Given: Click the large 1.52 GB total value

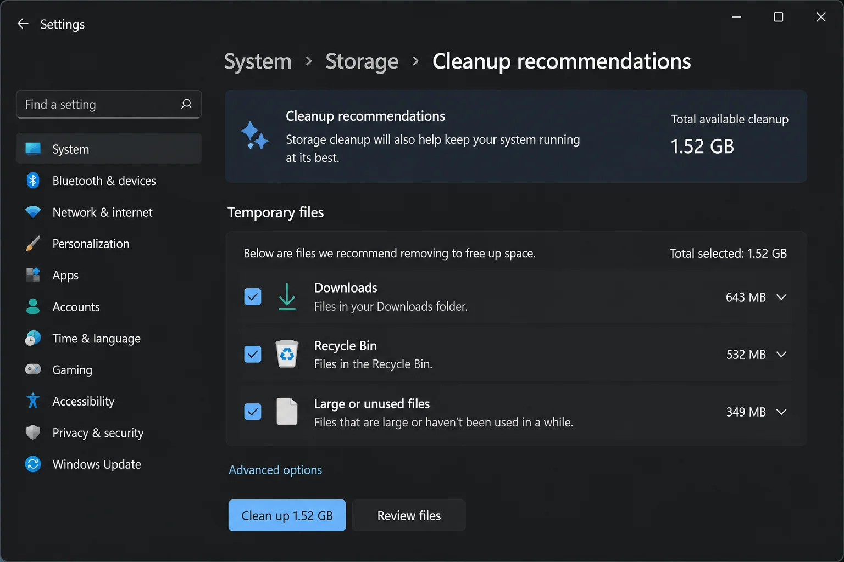Looking at the screenshot, I should pos(702,147).
